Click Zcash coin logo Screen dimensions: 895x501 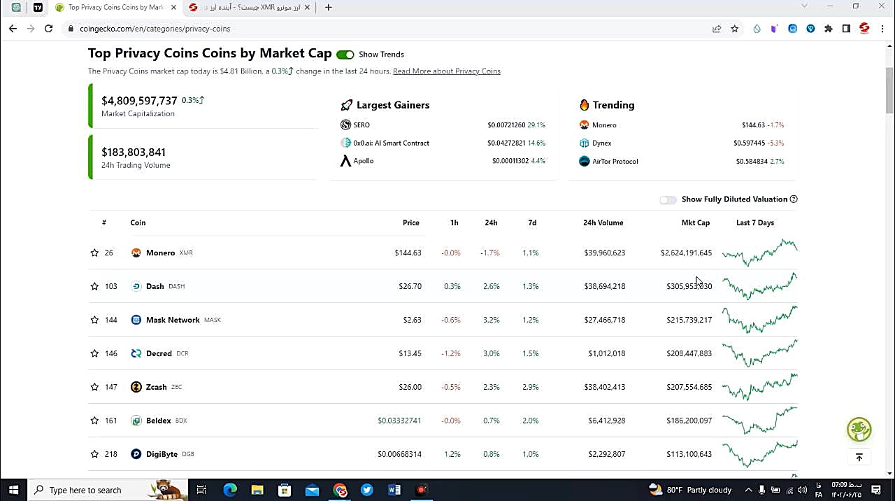(x=136, y=387)
